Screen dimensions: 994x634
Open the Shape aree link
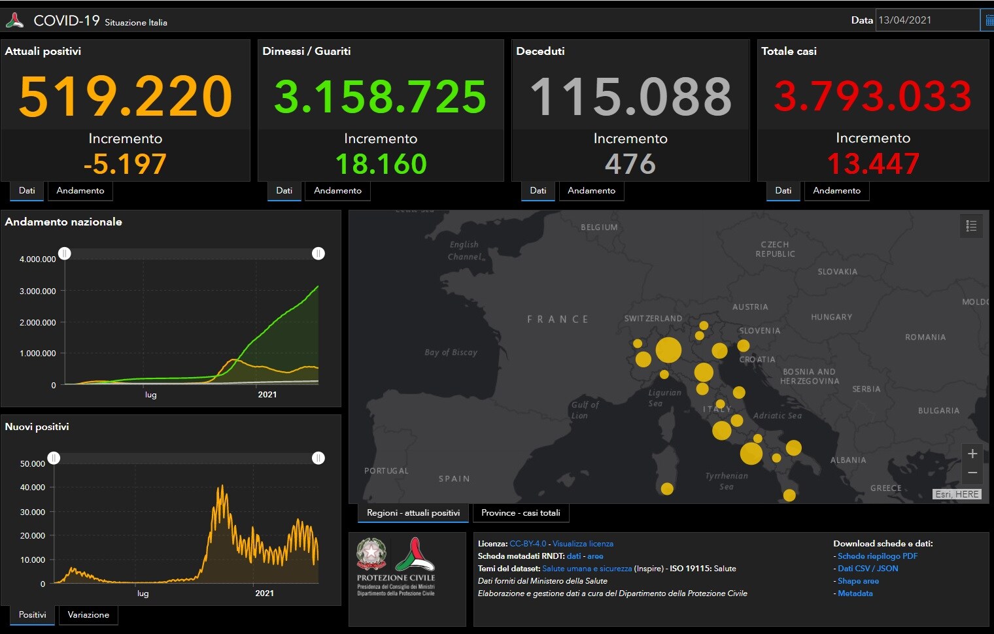(x=858, y=581)
